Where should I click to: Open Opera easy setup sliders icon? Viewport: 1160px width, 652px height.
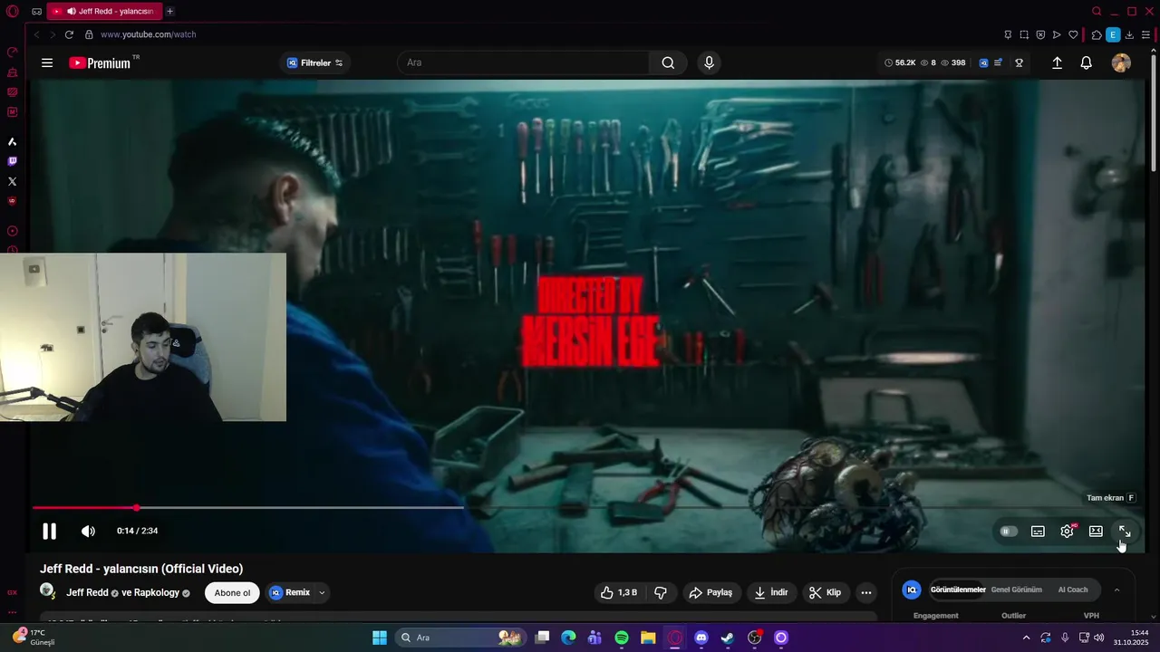(x=1145, y=34)
